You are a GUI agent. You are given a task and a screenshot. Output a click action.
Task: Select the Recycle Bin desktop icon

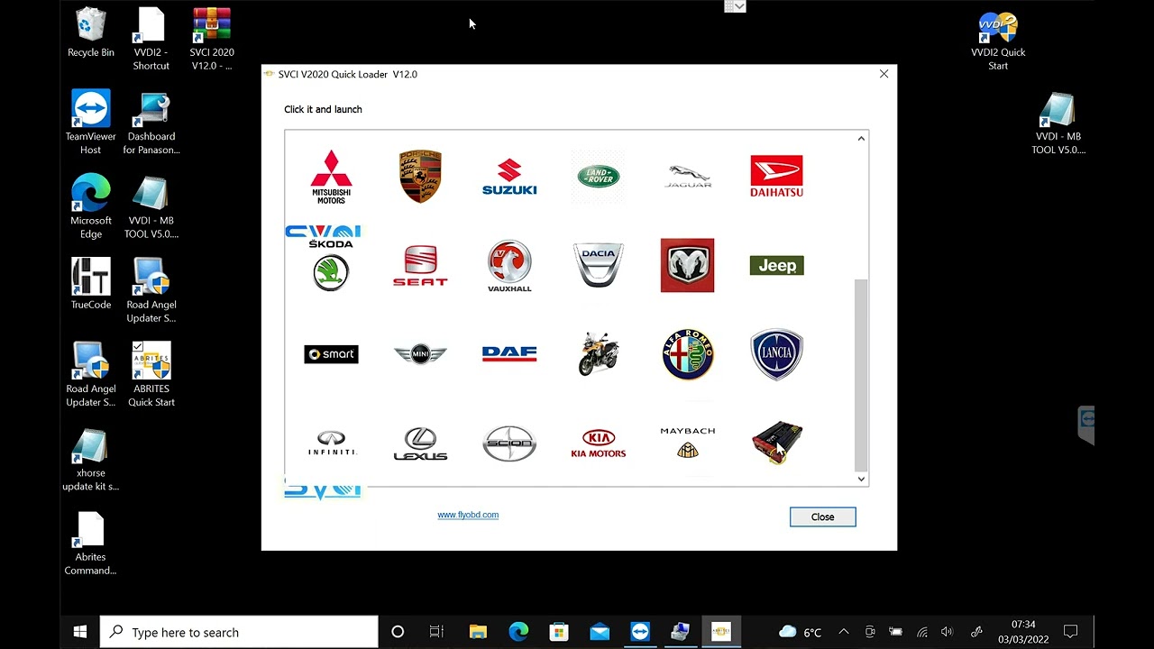click(90, 33)
